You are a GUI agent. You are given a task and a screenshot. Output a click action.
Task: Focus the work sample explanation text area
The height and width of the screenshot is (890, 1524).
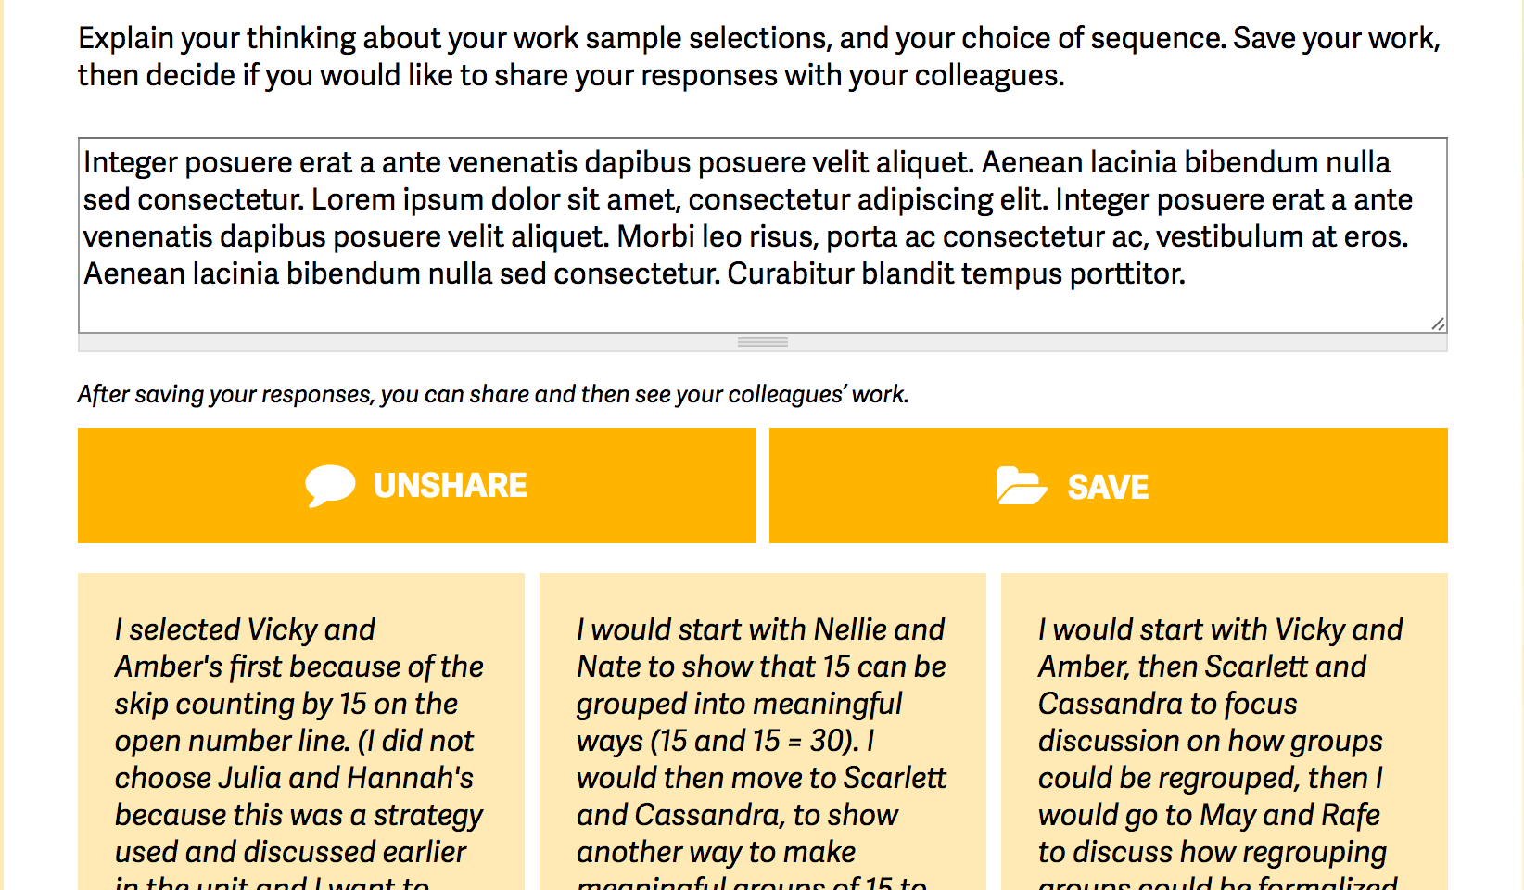pos(762,235)
